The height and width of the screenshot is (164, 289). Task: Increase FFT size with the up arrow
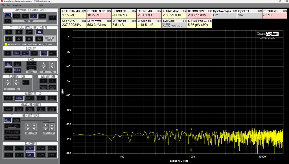pyautogui.click(x=8, y=81)
